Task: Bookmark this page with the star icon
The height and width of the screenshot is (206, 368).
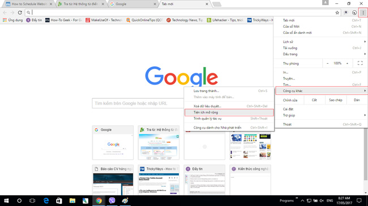Action: pyautogui.click(x=337, y=12)
